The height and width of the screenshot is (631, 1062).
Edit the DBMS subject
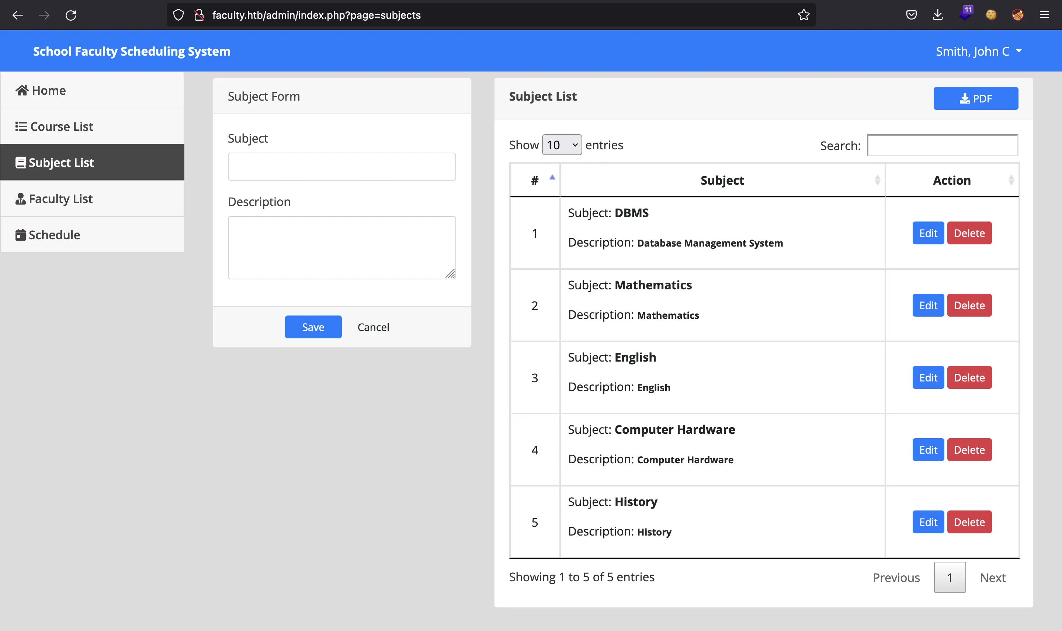(x=928, y=233)
